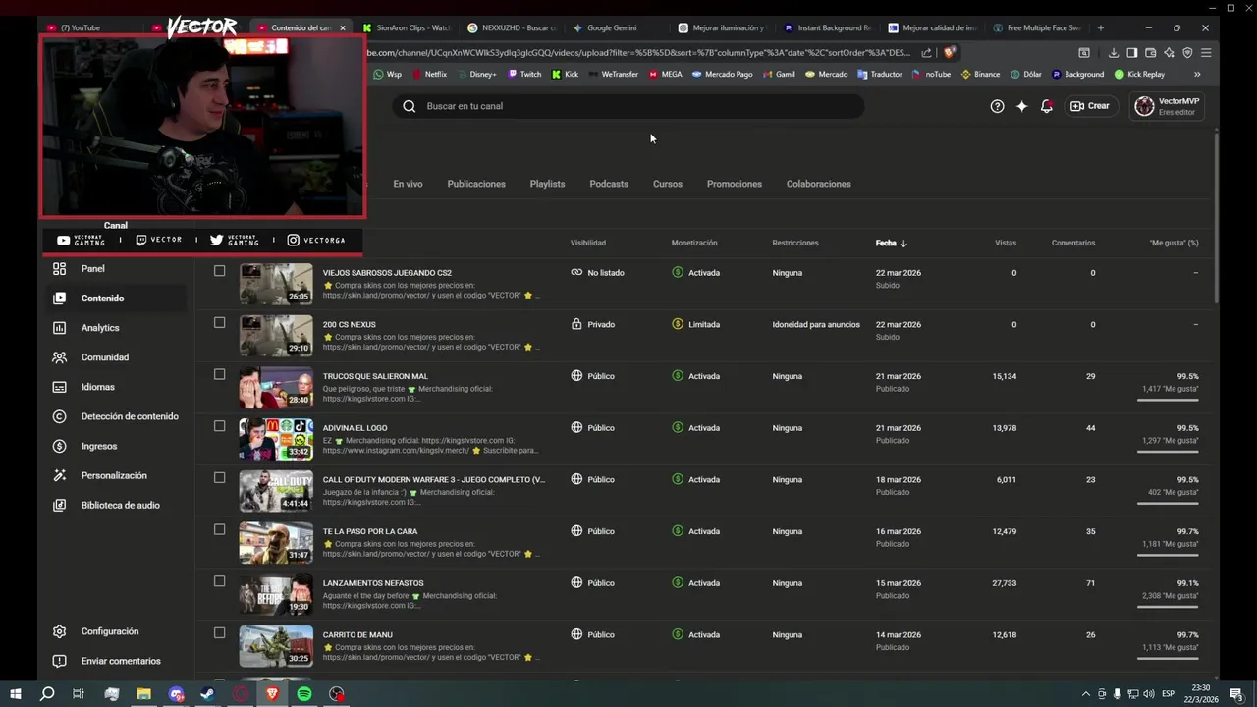
Task: Open the Contenido sidebar item
Action: point(118,298)
